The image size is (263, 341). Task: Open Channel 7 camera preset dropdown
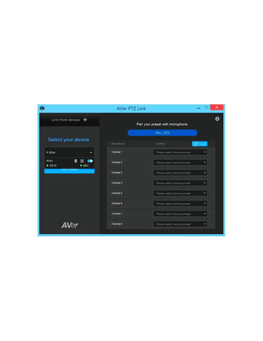(x=180, y=213)
